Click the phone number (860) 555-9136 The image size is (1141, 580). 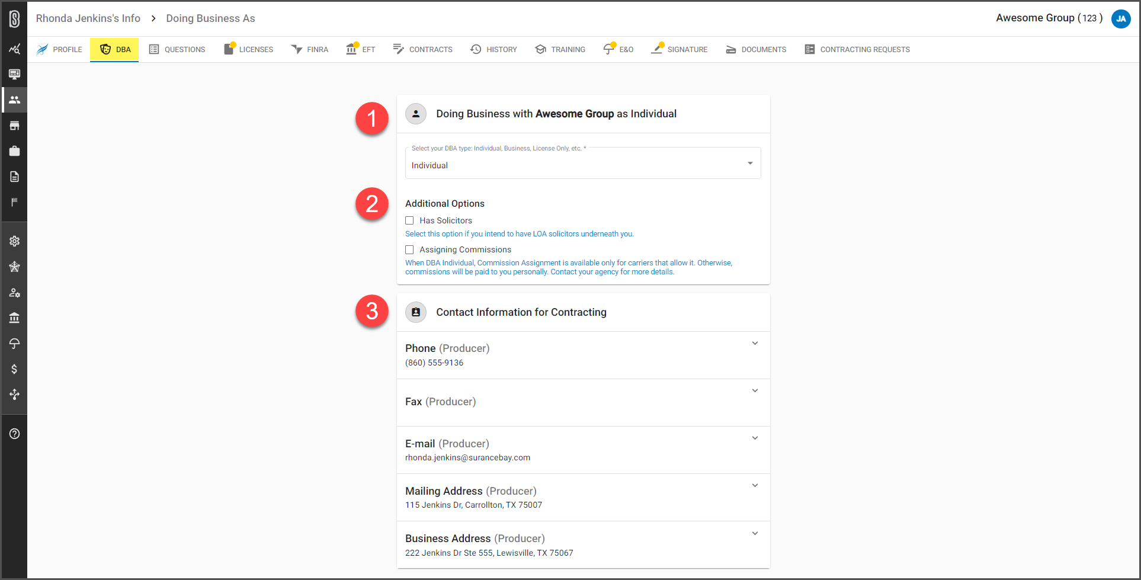[x=434, y=363]
